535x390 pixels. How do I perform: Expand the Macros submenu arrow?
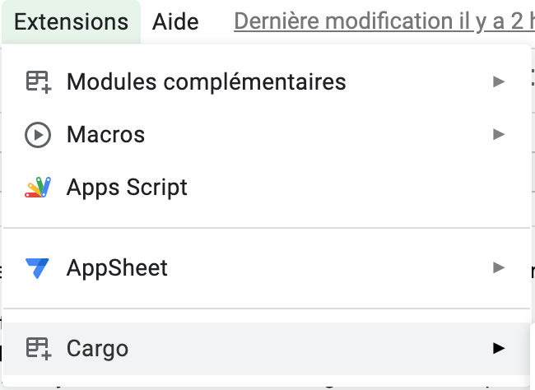point(497,134)
